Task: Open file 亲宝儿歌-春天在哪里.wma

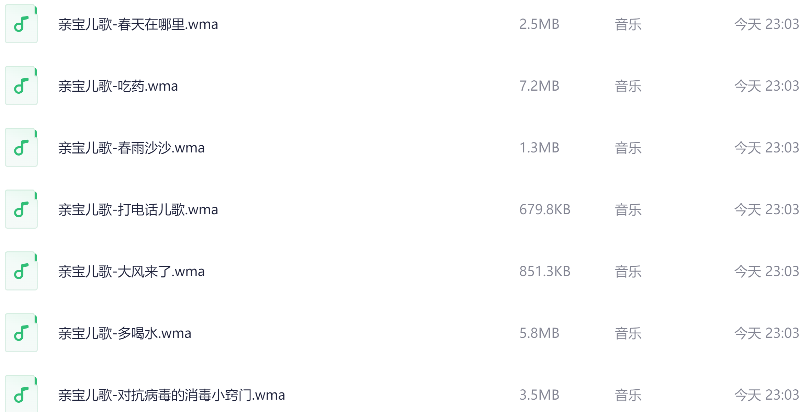Action: (x=138, y=24)
